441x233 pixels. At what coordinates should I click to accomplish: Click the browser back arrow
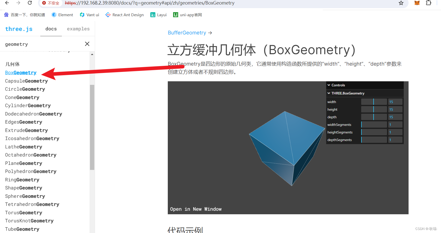click(x=7, y=3)
